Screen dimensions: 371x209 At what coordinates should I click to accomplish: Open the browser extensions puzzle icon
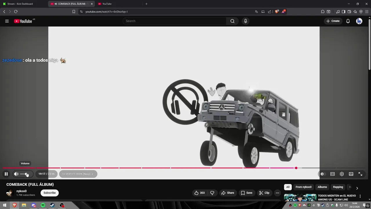click(x=323, y=12)
